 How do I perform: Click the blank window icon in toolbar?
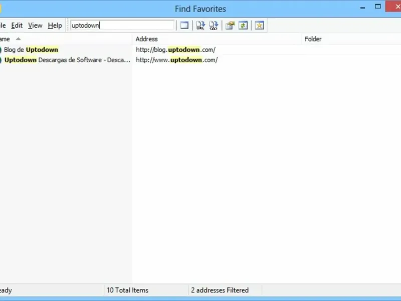click(184, 26)
